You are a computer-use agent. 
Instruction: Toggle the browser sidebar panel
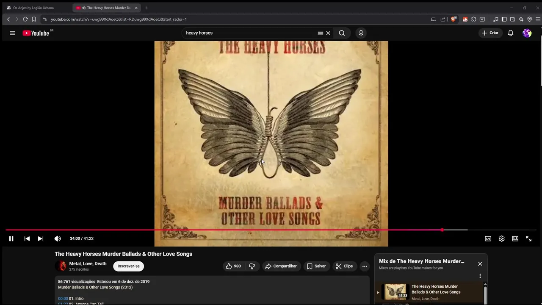coord(504,19)
